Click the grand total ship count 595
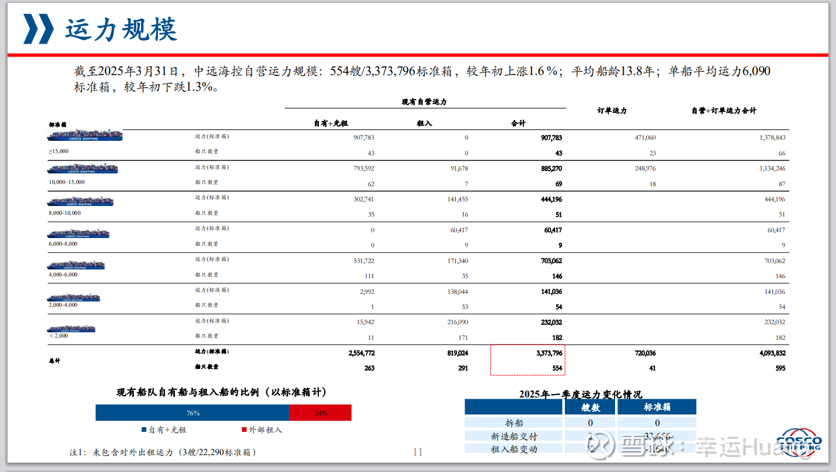This screenshot has height=472, width=836. tap(780, 368)
